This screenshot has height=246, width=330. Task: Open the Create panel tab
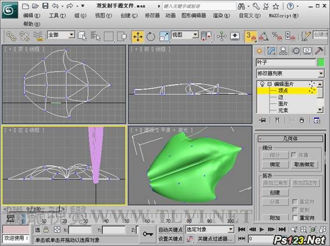click(x=260, y=51)
